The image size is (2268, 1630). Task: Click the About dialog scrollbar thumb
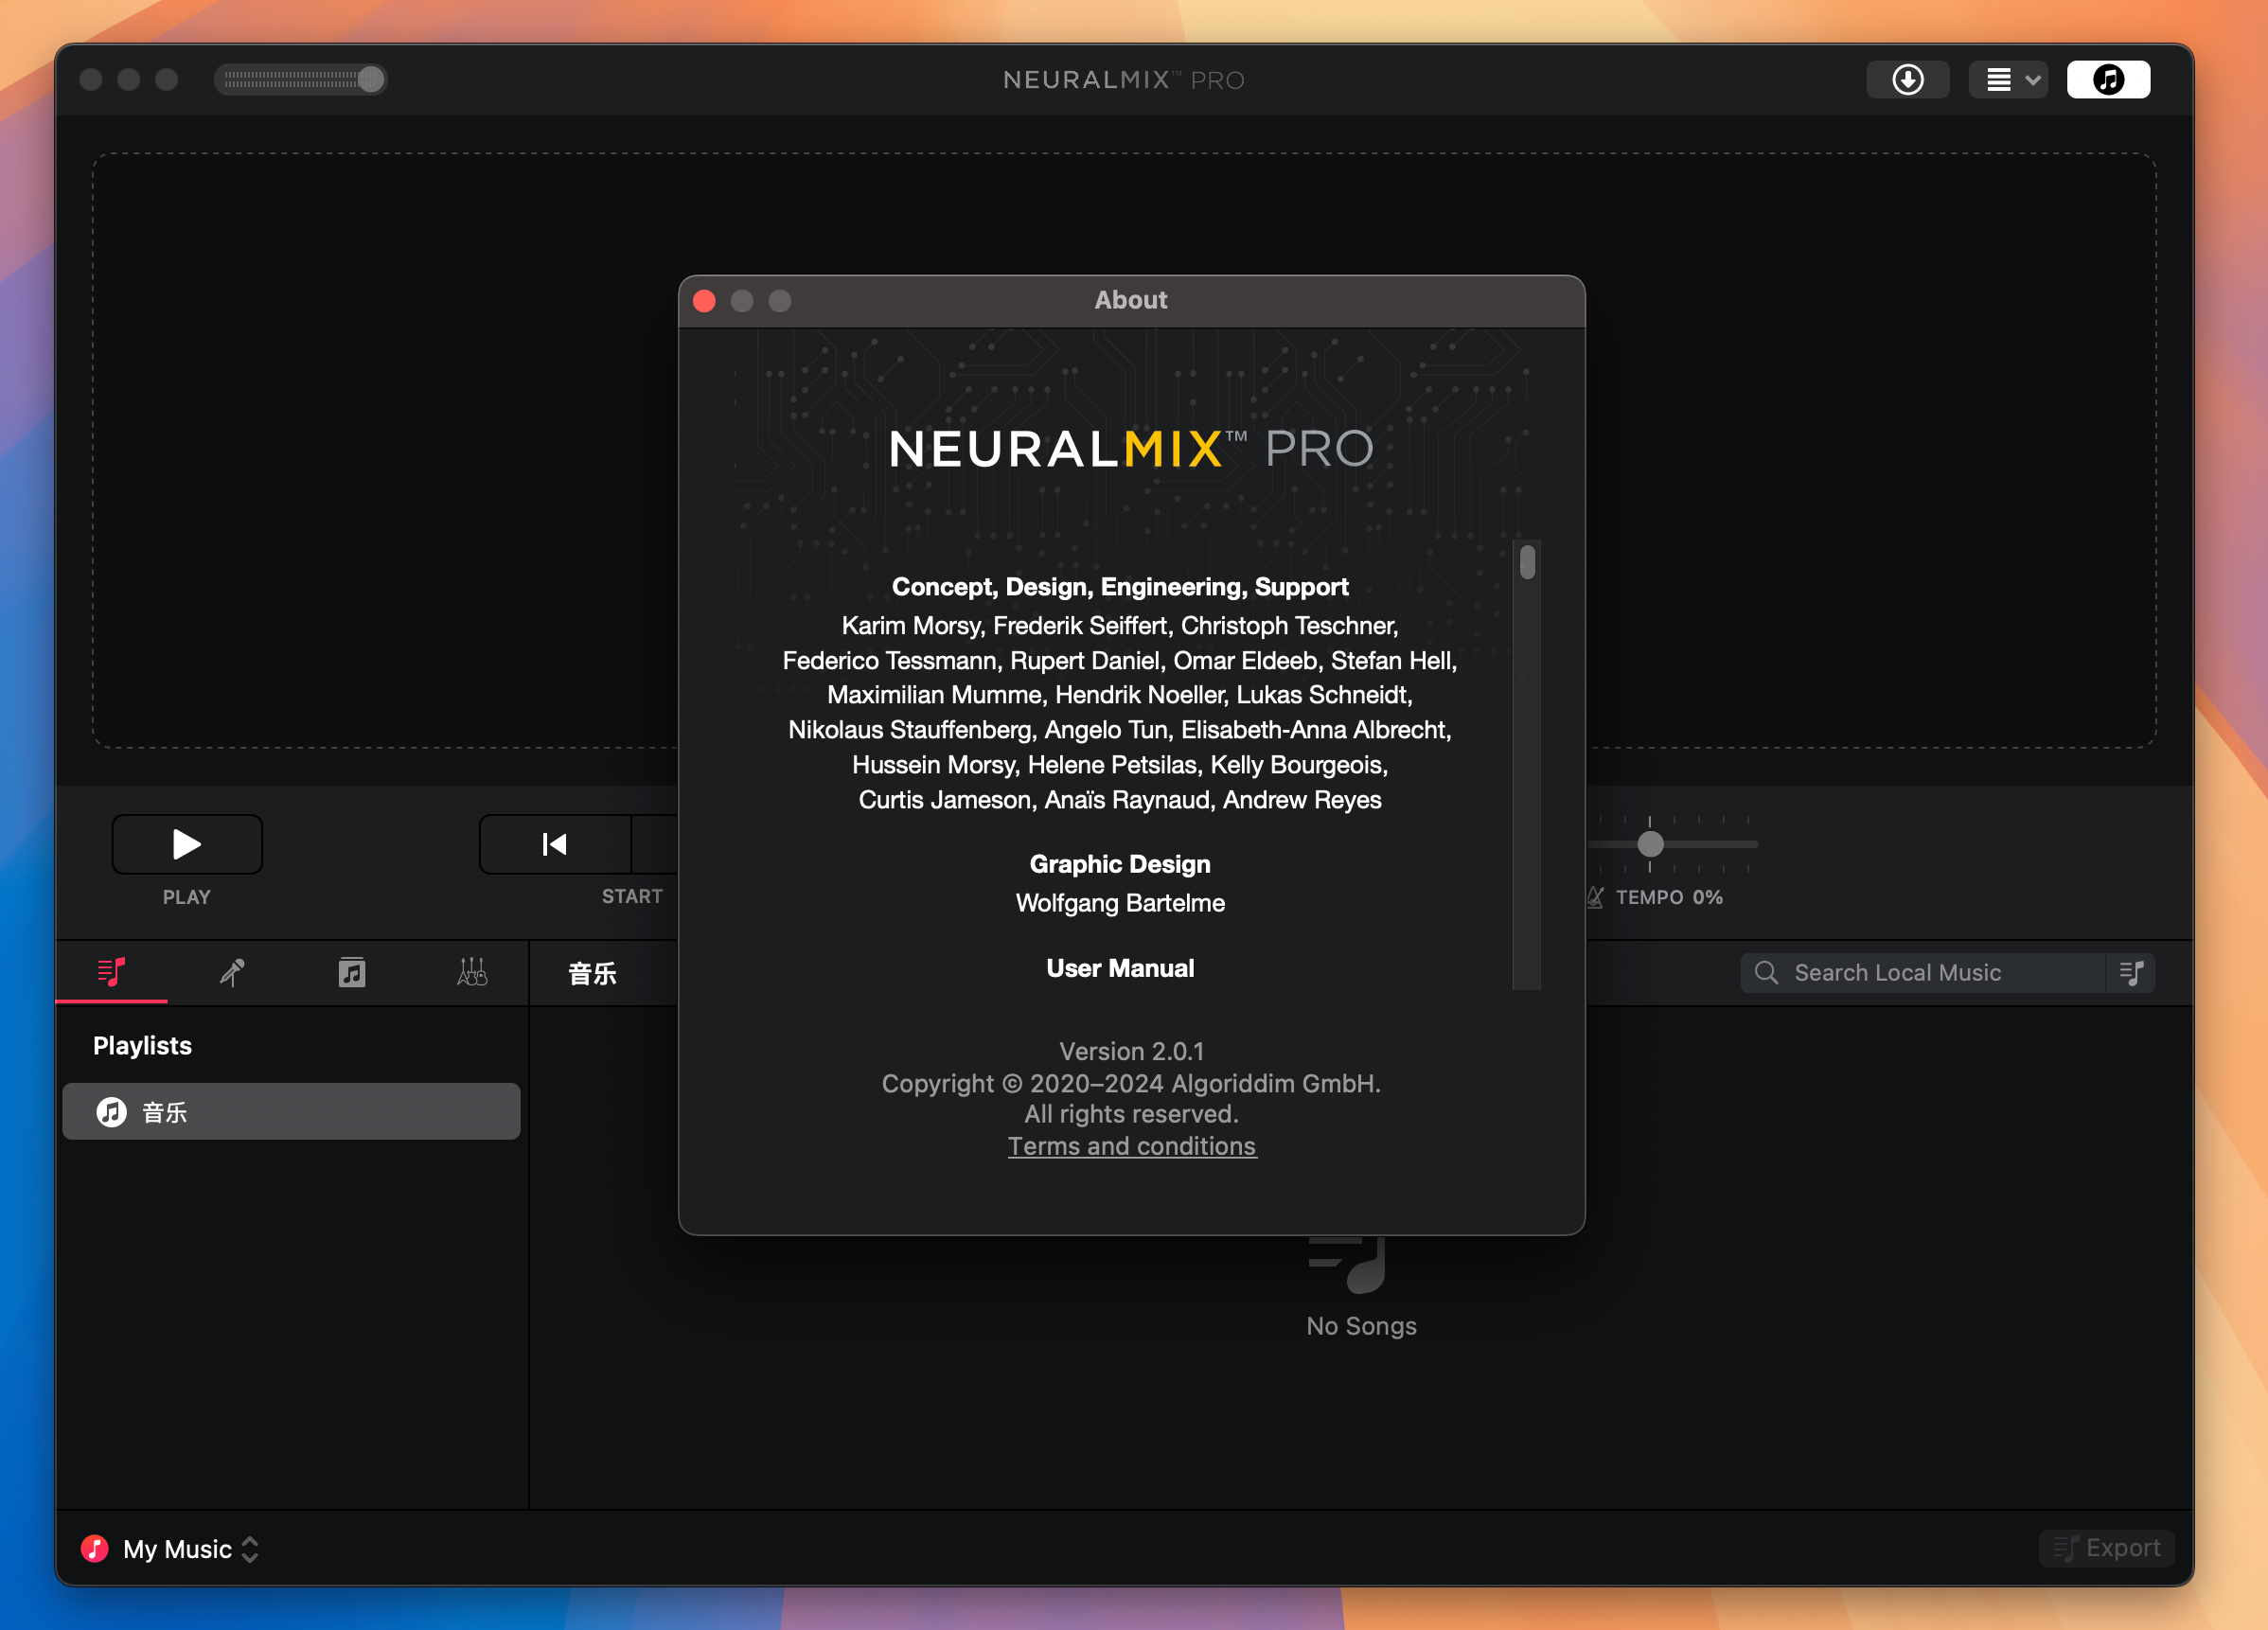tap(1527, 561)
